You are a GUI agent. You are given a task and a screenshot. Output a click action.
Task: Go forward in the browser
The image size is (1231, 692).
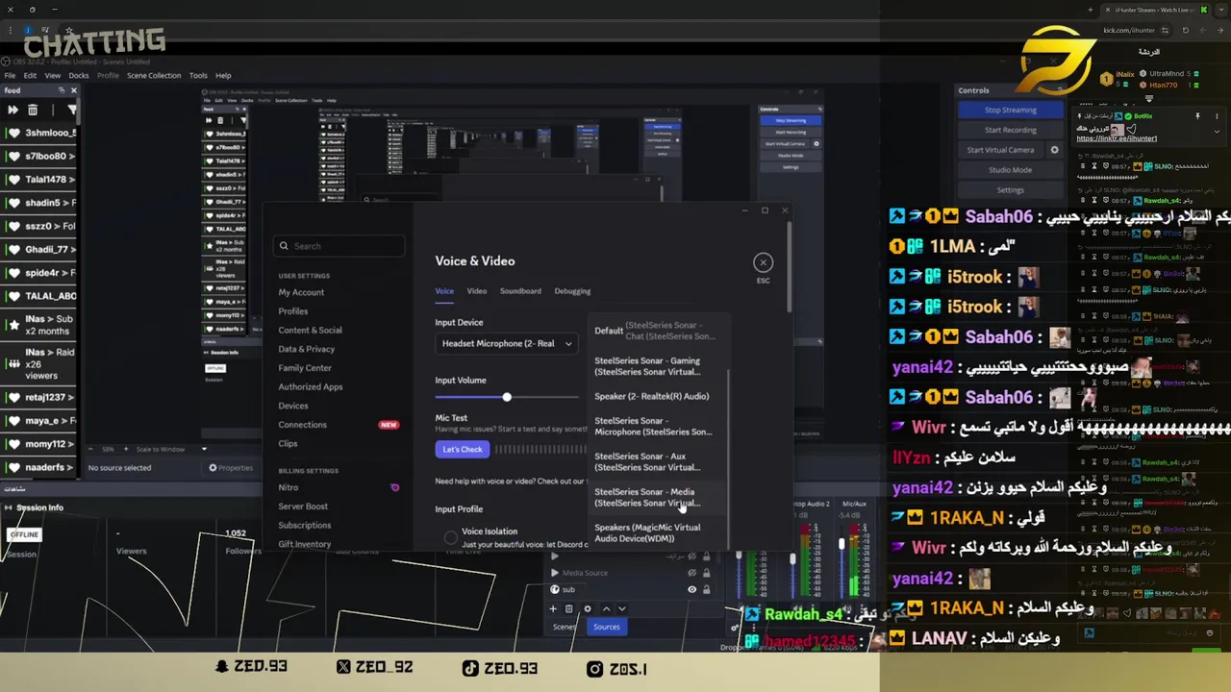click(x=1203, y=30)
